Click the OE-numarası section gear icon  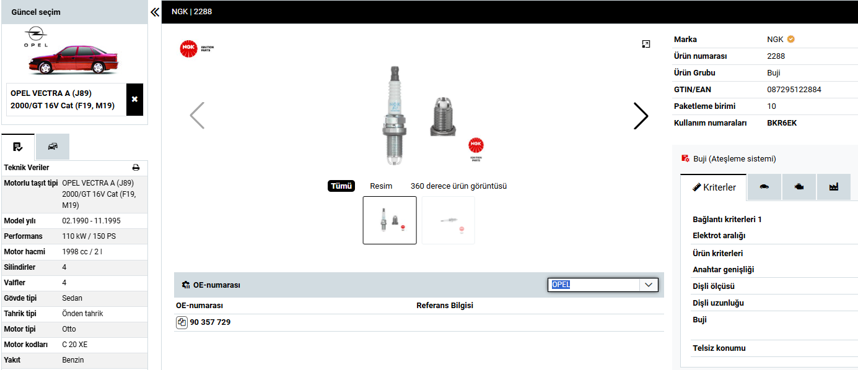185,285
